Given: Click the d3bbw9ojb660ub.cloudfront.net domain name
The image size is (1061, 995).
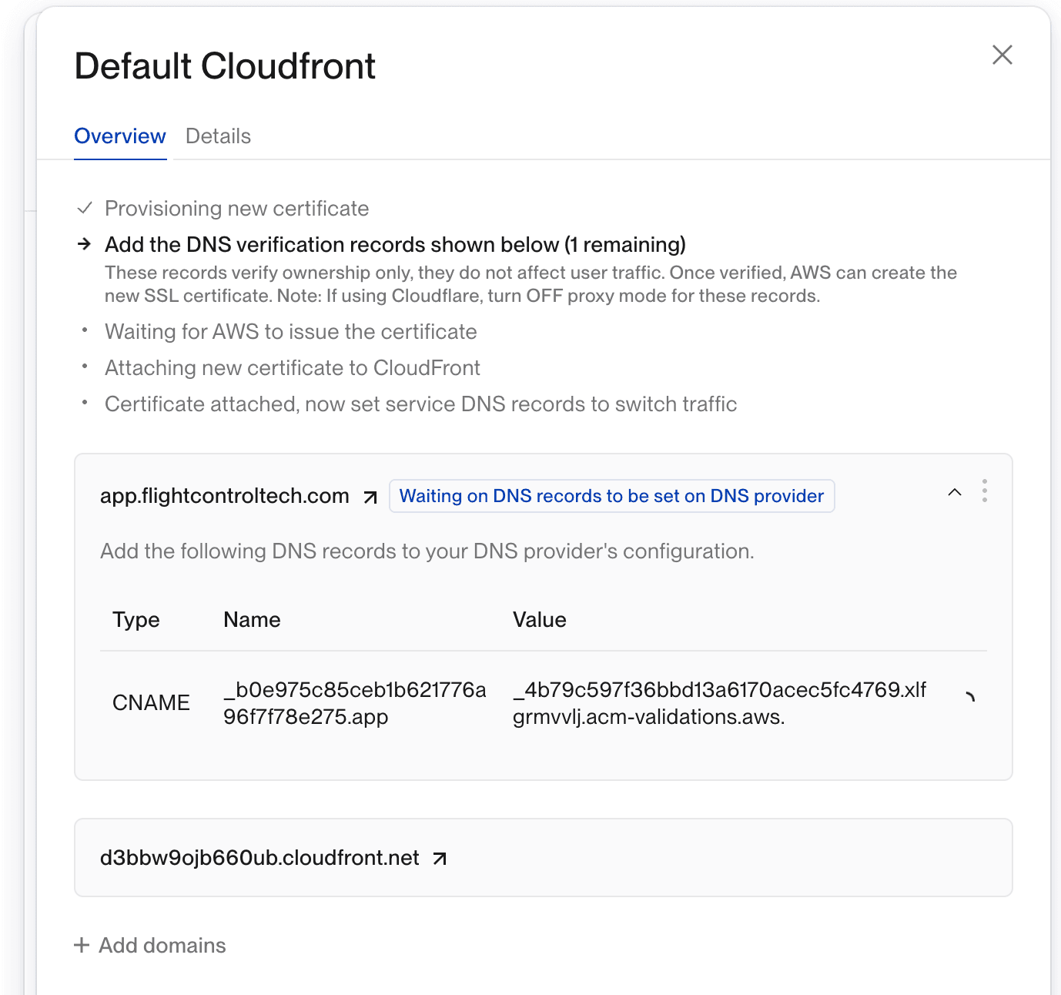Looking at the screenshot, I should [259, 858].
